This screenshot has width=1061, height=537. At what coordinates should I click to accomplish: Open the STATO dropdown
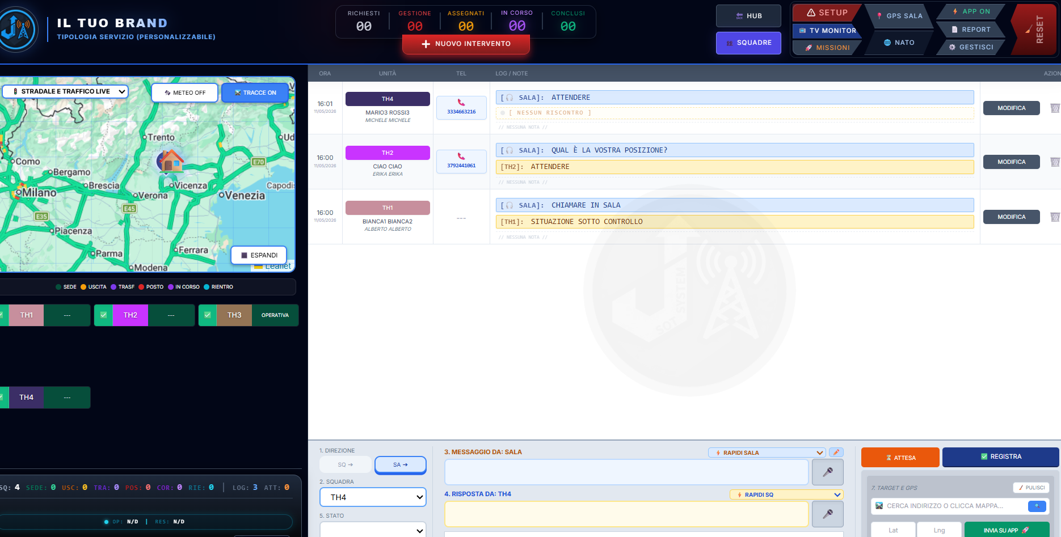pyautogui.click(x=373, y=530)
